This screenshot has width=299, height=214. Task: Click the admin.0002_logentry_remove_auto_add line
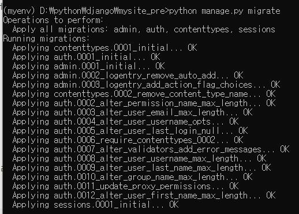pyautogui.click(x=128, y=76)
